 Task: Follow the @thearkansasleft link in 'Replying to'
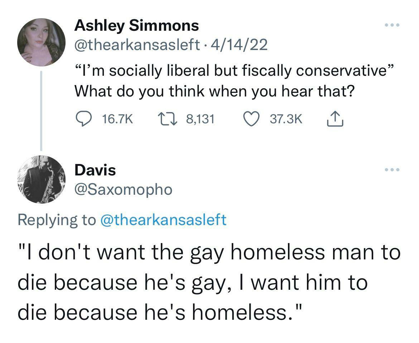pyautogui.click(x=164, y=219)
